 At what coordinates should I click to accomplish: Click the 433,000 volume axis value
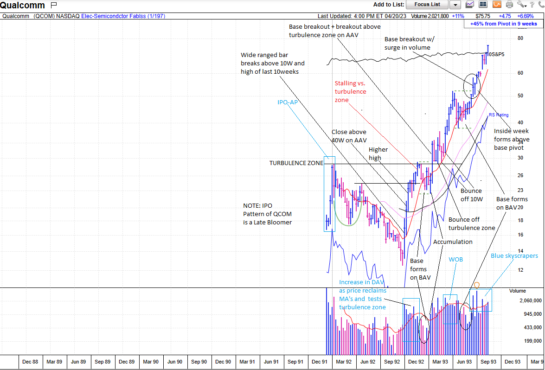click(x=533, y=327)
